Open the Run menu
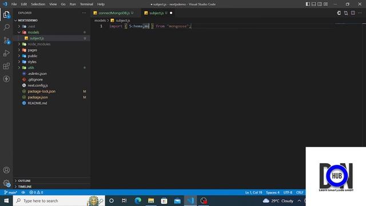Image resolution: width=366 pixels, height=206 pixels. [x=73, y=4]
